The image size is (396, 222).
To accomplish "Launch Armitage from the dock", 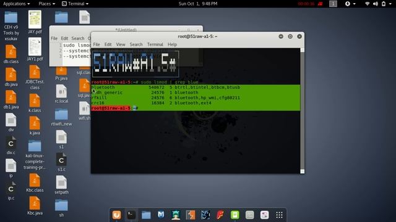I will 176,215.
